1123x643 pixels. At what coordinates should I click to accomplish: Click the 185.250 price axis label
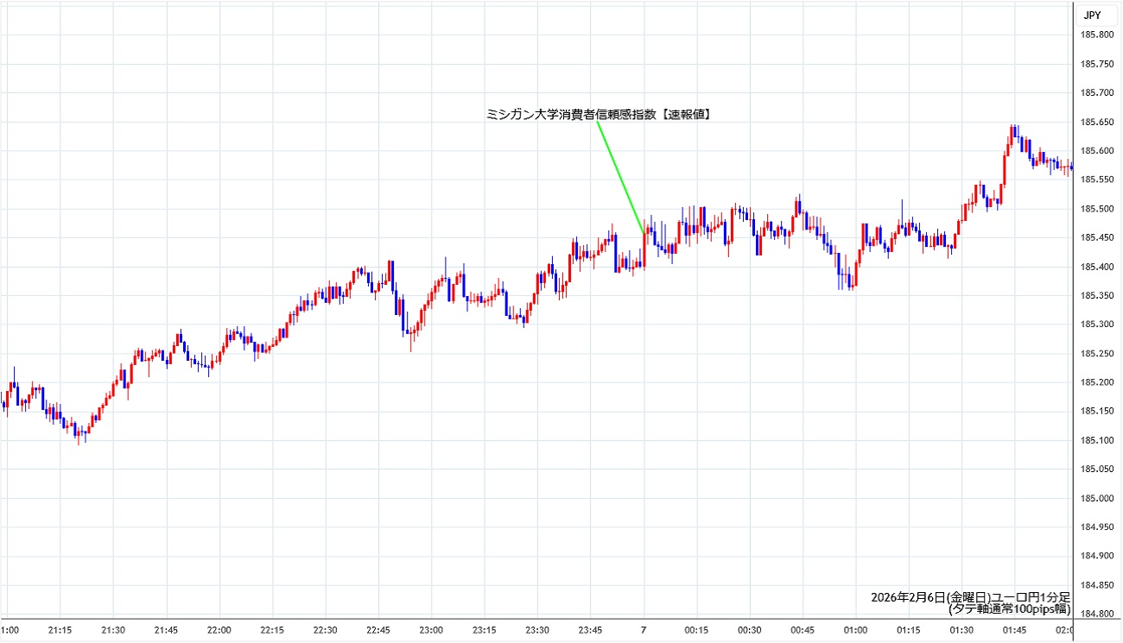tap(1096, 354)
